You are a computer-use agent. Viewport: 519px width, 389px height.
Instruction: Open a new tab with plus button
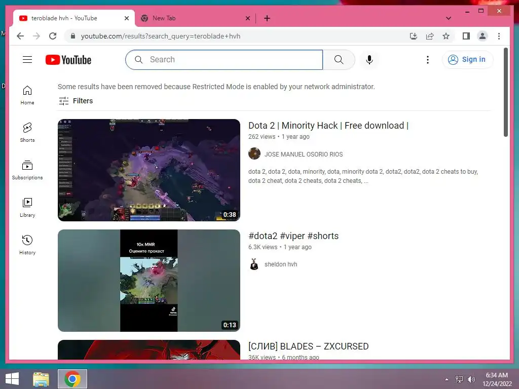(x=267, y=18)
